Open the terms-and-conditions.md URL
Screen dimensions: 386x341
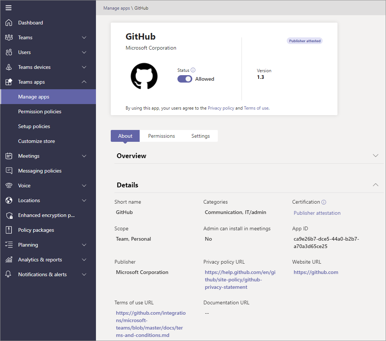(151, 324)
